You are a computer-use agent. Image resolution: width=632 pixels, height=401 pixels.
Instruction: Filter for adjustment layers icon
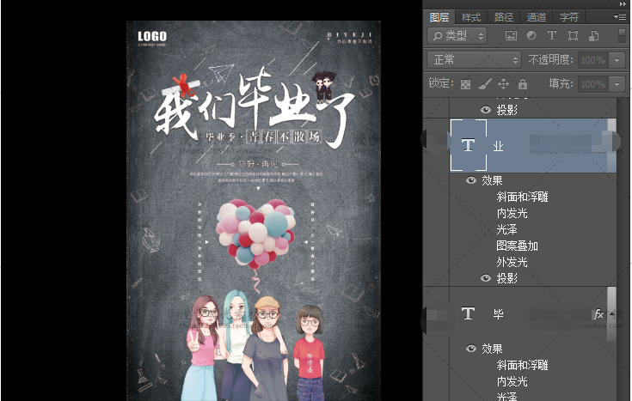pyautogui.click(x=531, y=36)
